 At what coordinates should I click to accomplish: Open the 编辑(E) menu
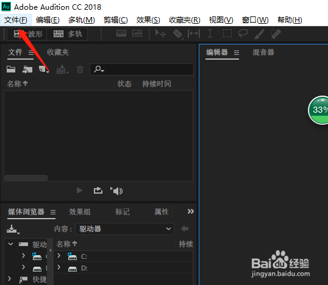48,20
